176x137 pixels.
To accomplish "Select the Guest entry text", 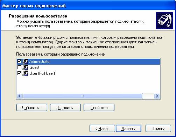I will pyautogui.click(x=34, y=67).
